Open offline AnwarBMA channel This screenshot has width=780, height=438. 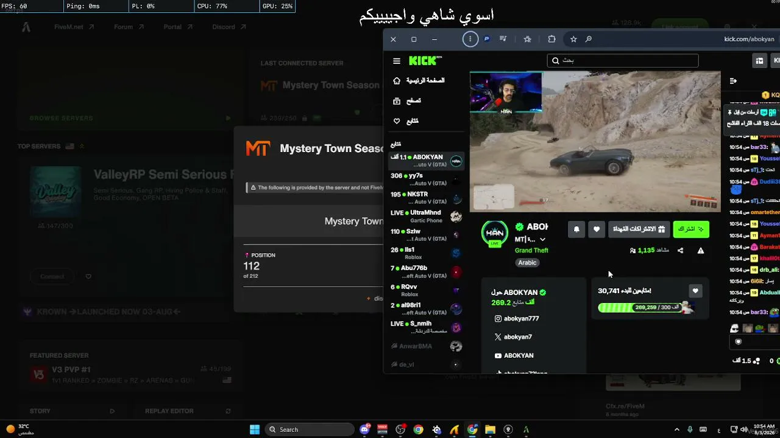pyautogui.click(x=427, y=346)
